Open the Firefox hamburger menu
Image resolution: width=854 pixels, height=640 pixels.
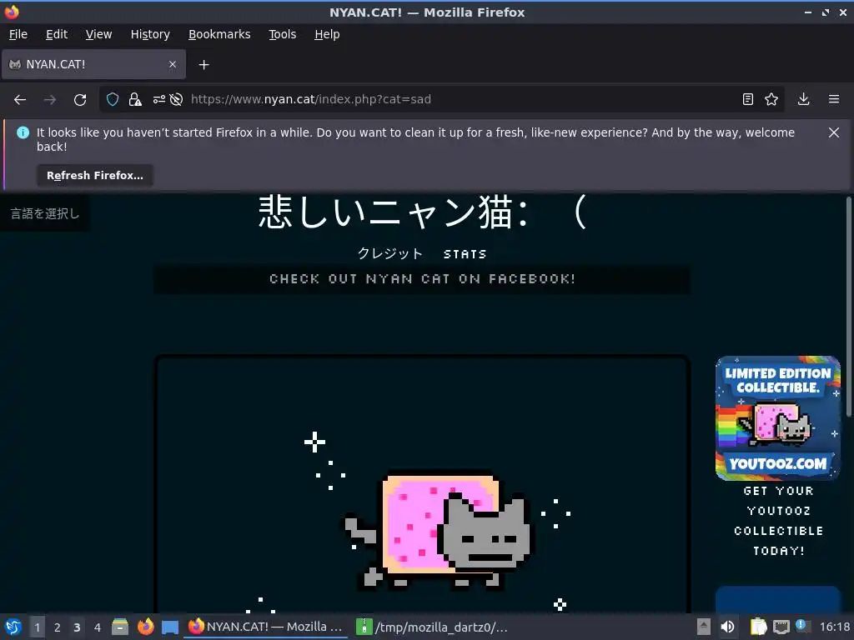point(834,100)
